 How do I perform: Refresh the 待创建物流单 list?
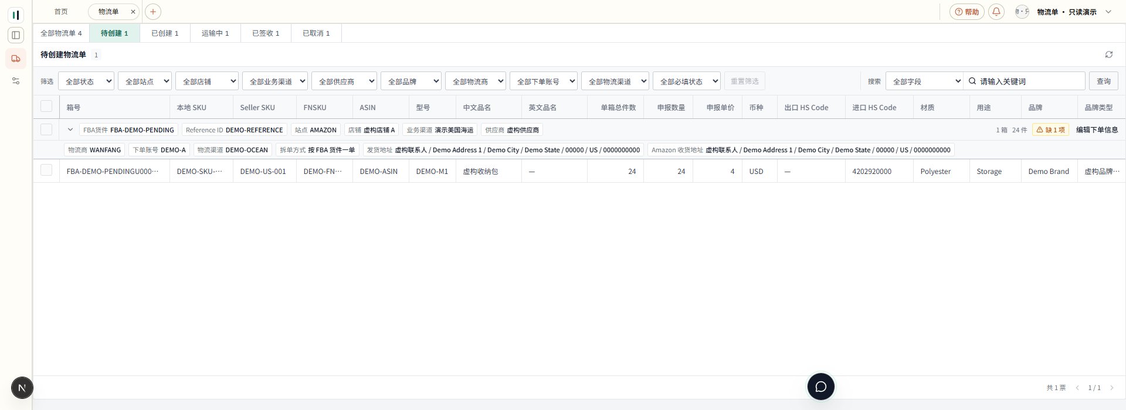click(1109, 54)
